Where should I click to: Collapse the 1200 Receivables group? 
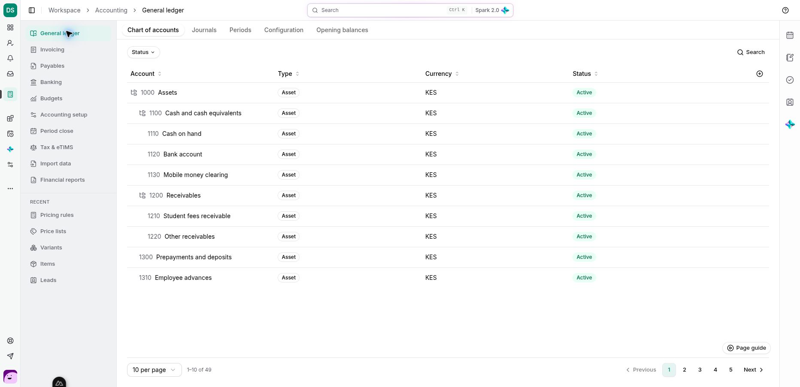(x=142, y=195)
